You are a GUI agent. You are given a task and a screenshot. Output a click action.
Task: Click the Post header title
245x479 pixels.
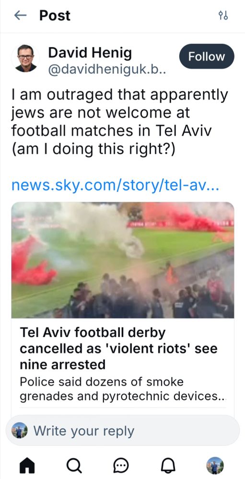55,16
